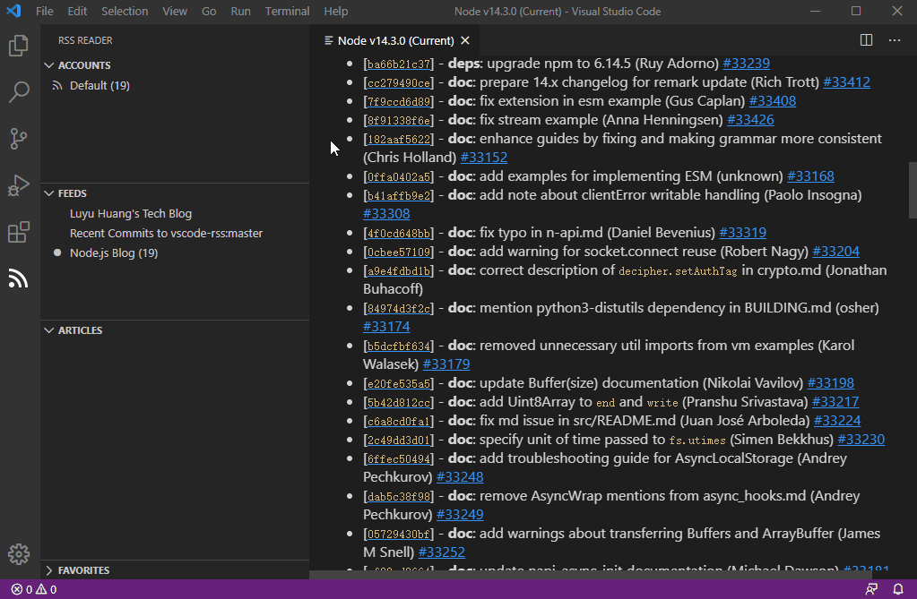Open pull request link #33239
This screenshot has height=599, width=917.
pyautogui.click(x=746, y=64)
